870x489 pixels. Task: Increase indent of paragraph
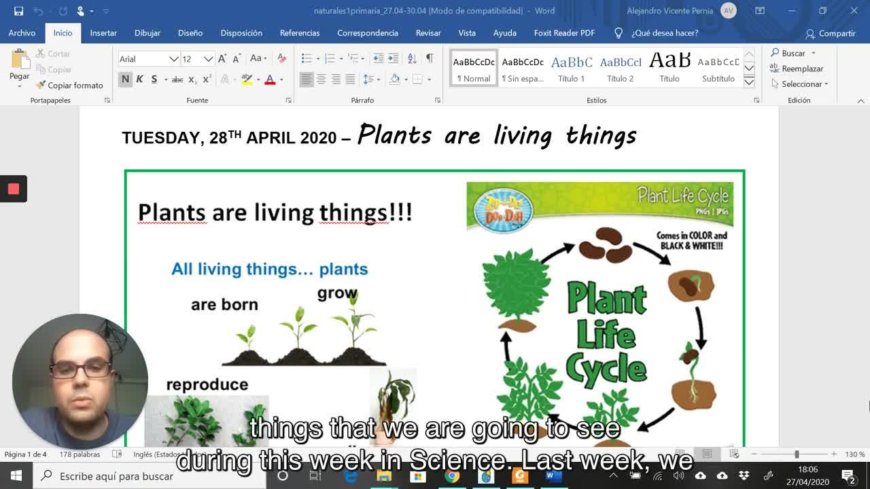(393, 59)
